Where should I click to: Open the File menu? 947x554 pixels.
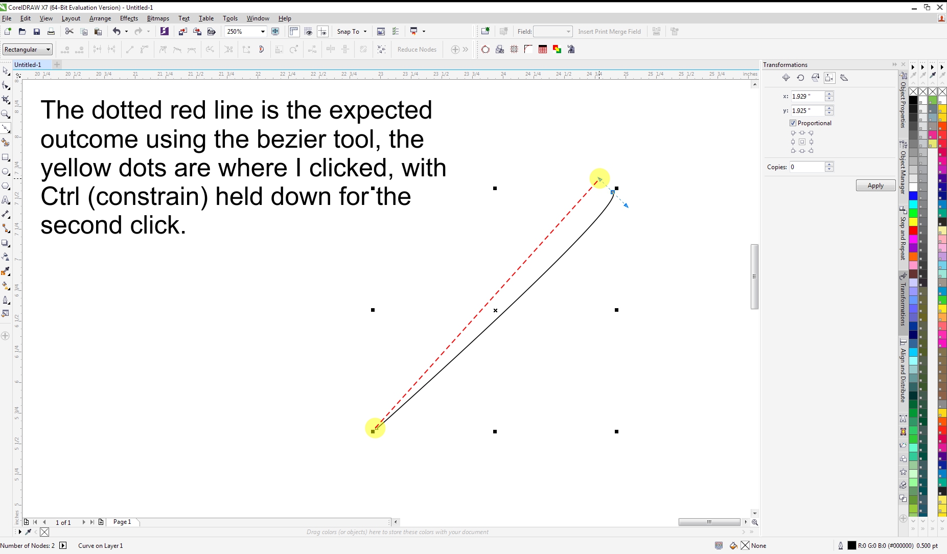[x=7, y=18]
